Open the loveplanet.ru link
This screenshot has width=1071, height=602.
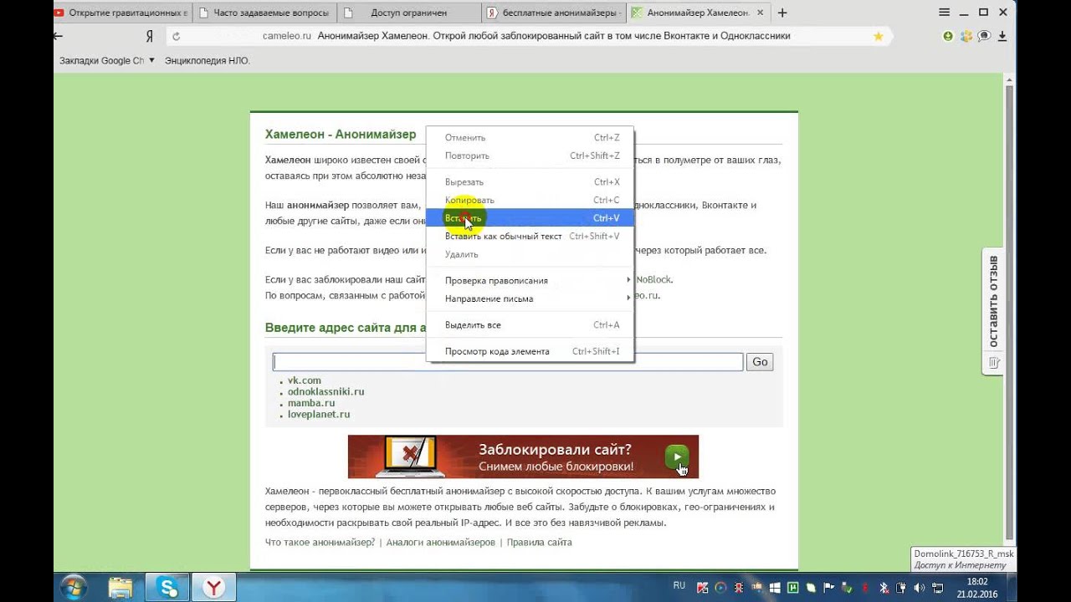coord(319,414)
